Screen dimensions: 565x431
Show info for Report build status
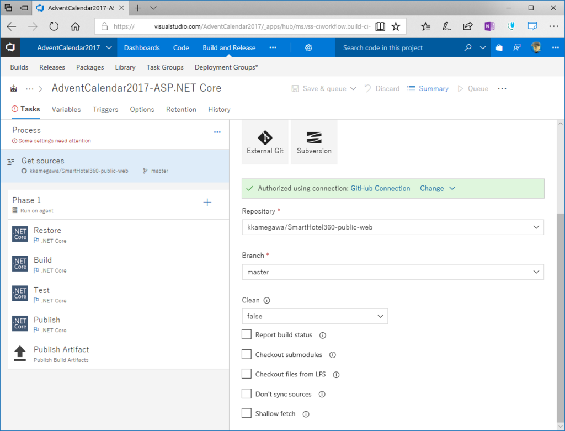[323, 336]
